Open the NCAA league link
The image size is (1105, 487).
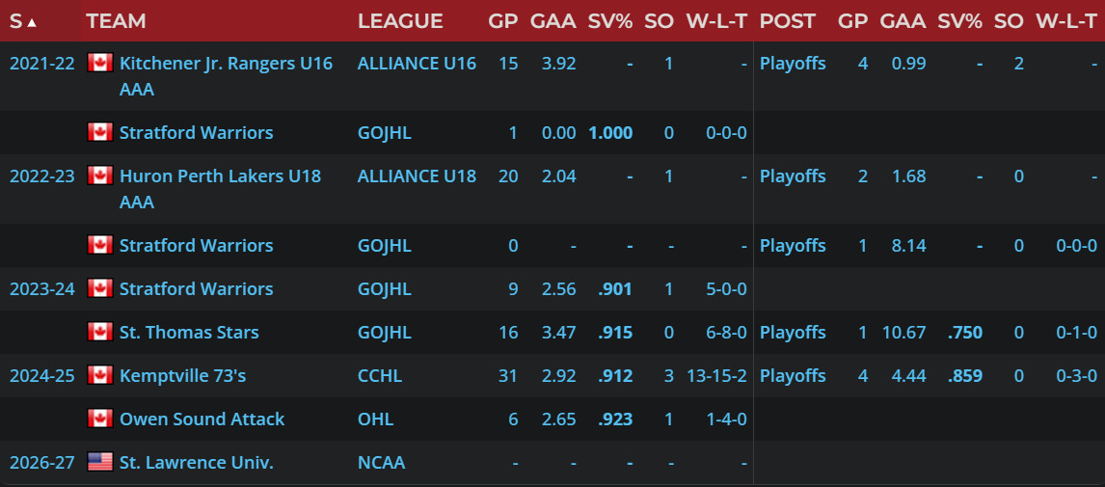381,463
